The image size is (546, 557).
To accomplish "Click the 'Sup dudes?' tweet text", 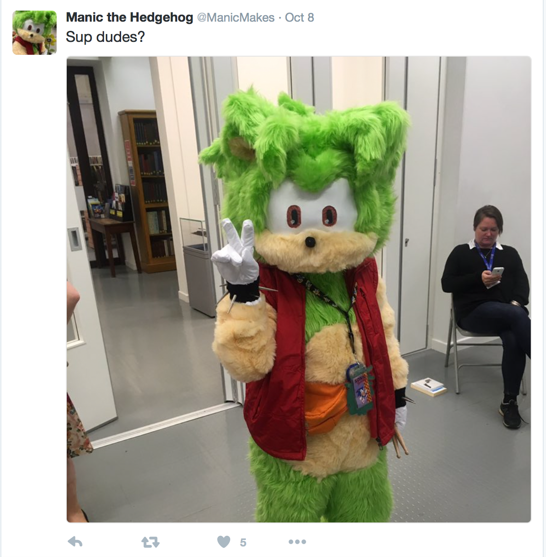I will tap(105, 37).
